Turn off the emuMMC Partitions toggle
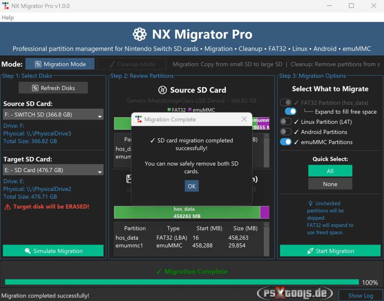The height and width of the screenshot is (301, 384). pos(285,142)
